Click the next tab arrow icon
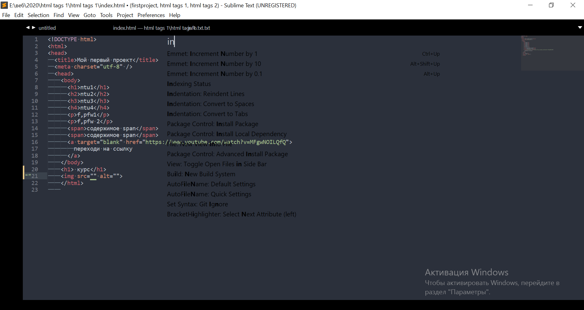The image size is (584, 310). pyautogui.click(x=34, y=28)
